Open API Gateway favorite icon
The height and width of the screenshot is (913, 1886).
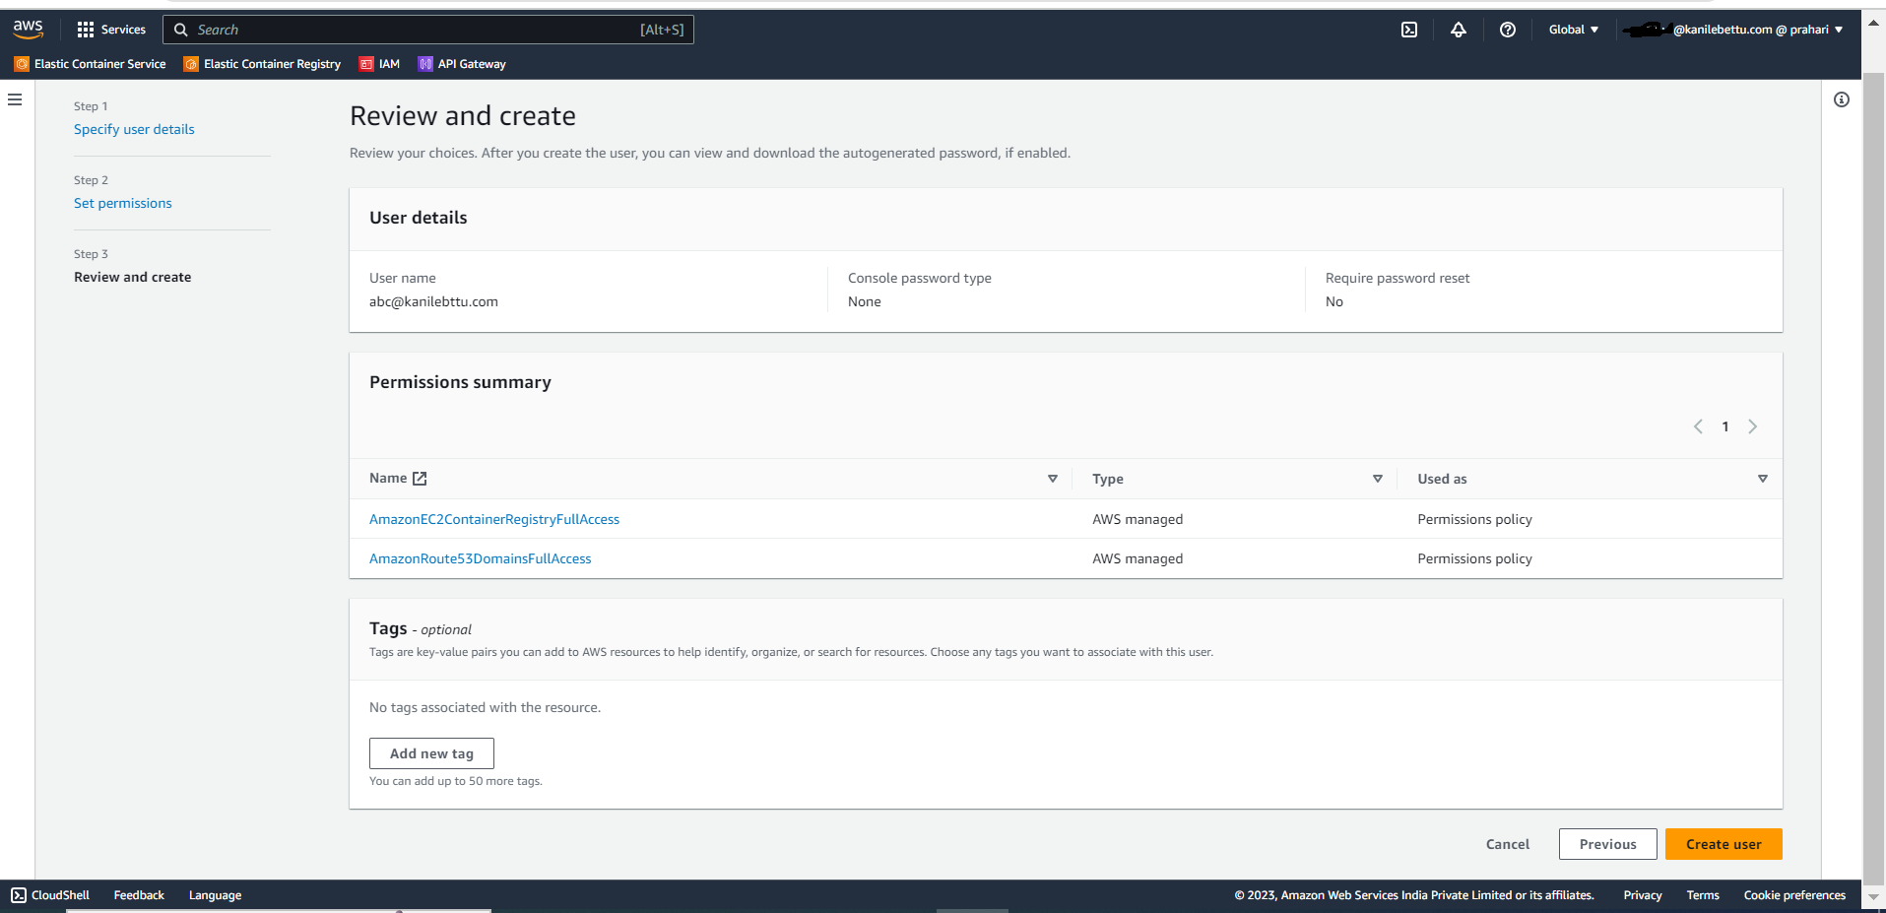click(x=425, y=64)
